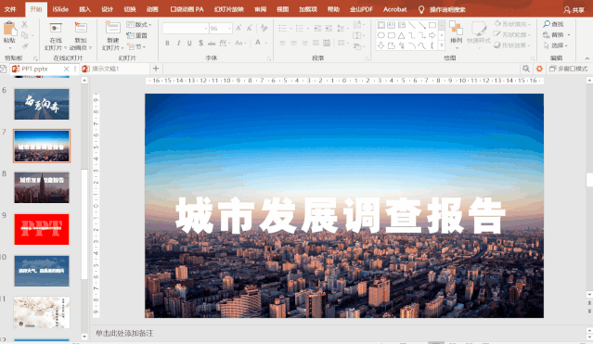Toggle Bold formatting
The width and height of the screenshot is (593, 344).
tap(167, 43)
